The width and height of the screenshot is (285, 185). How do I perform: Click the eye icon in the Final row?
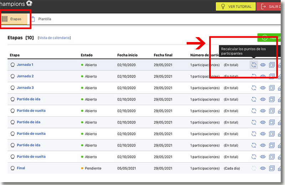[263, 168]
